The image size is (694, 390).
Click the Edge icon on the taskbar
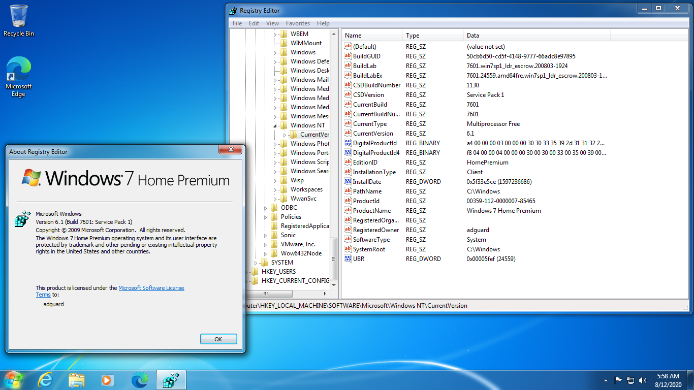point(139,380)
